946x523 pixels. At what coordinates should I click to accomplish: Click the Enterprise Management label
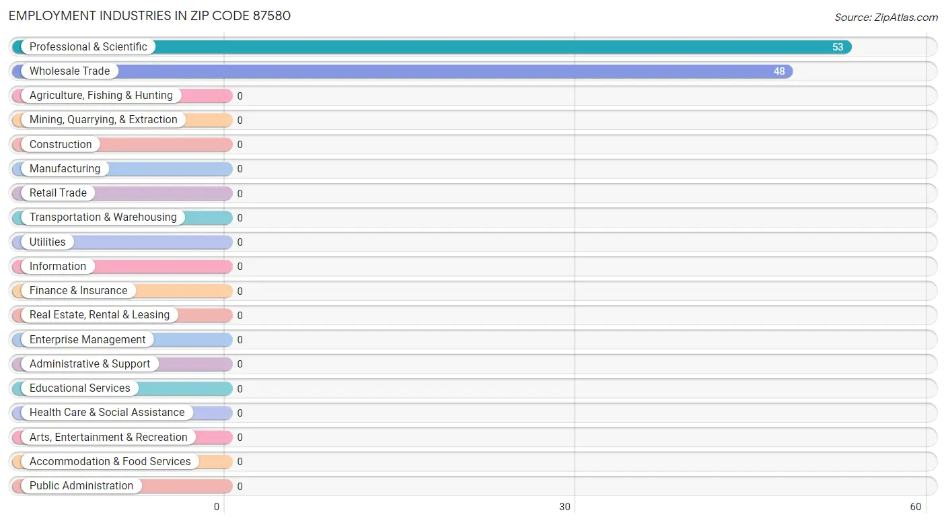pyautogui.click(x=87, y=339)
